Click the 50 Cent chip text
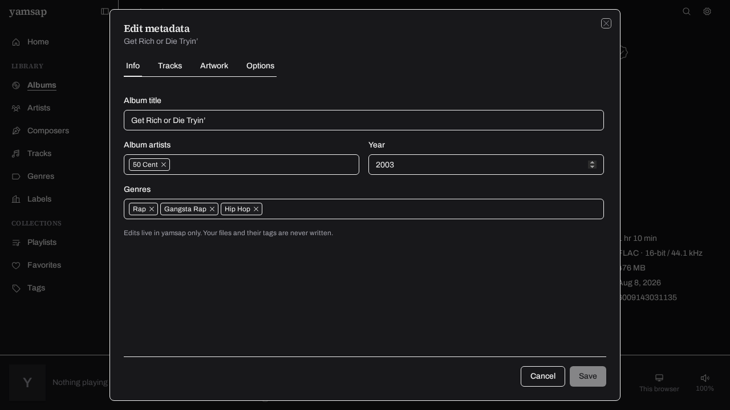Screen dimensions: 730x410 click(x=145, y=165)
